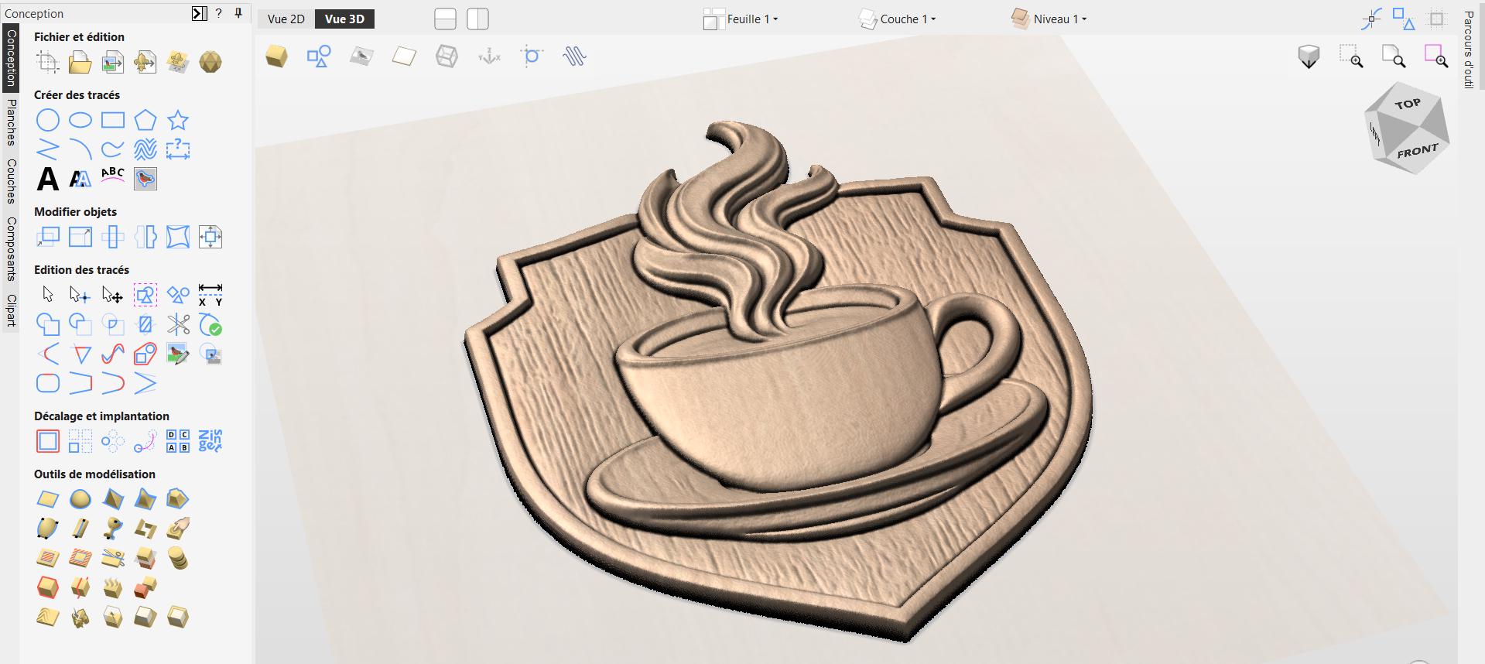Choose the arrow selection tool
The height and width of the screenshot is (664, 1485).
pos(48,295)
